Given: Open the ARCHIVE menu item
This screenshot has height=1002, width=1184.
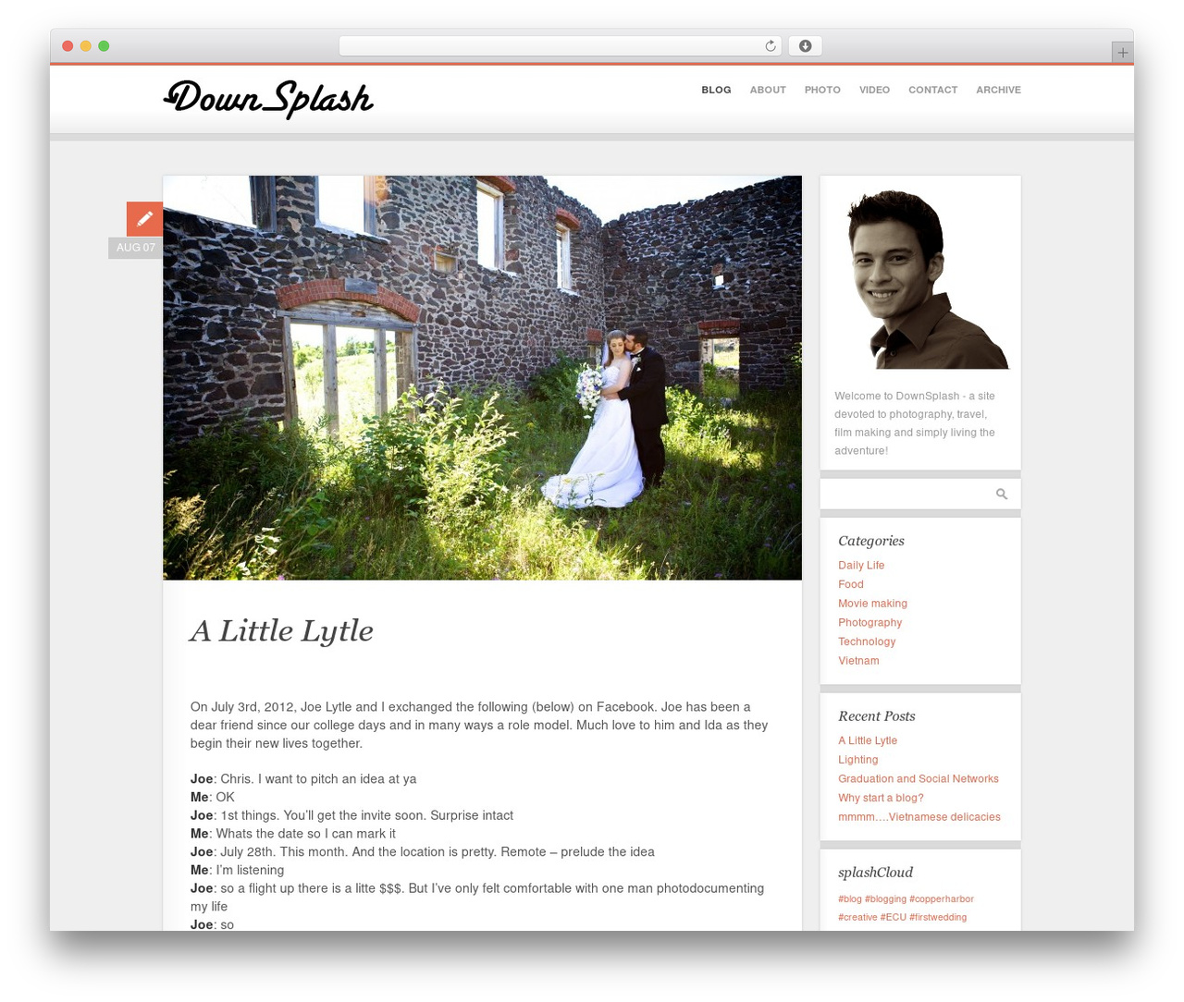Looking at the screenshot, I should coord(998,90).
